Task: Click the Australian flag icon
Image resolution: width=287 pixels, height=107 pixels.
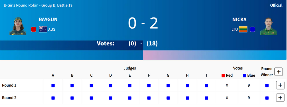Action: coord(43,29)
